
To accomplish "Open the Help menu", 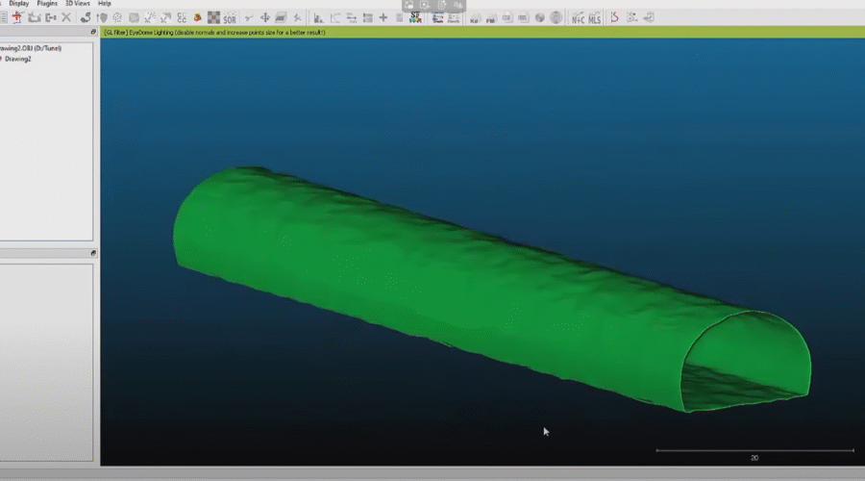I will pyautogui.click(x=105, y=4).
